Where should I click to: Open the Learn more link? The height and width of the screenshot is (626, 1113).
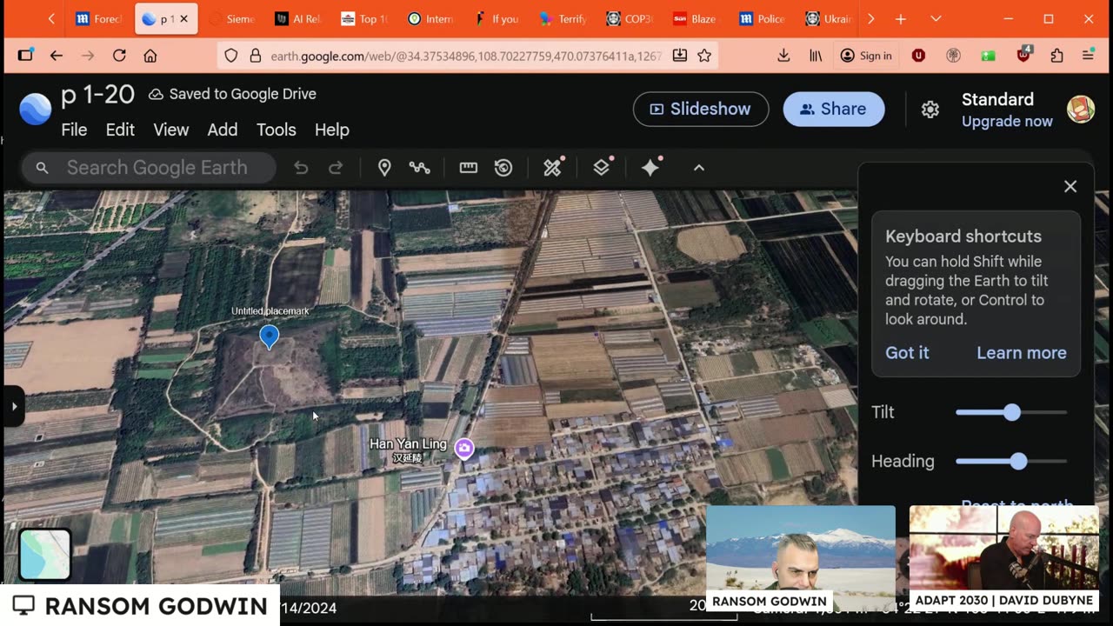pyautogui.click(x=1022, y=353)
